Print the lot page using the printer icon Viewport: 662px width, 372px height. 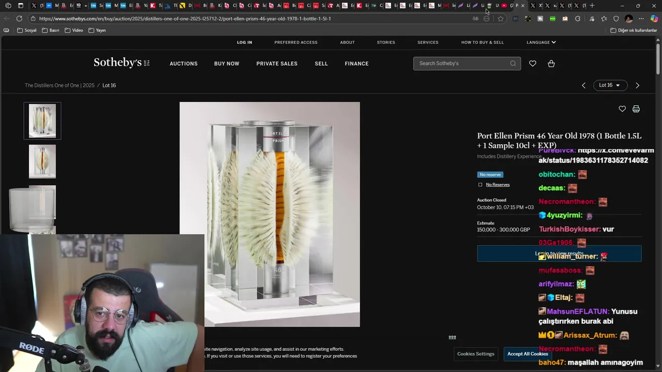pos(636,109)
